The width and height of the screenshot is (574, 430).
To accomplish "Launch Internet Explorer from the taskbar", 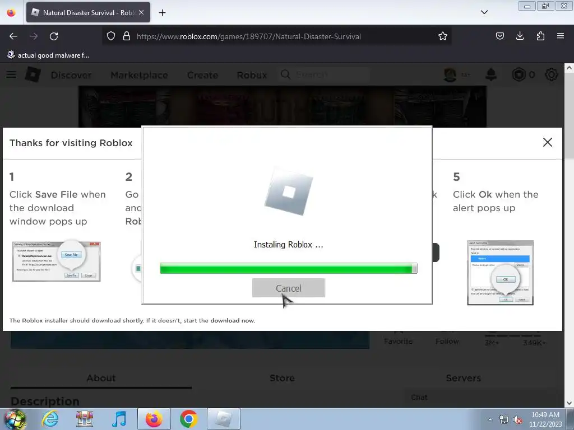I will click(50, 419).
